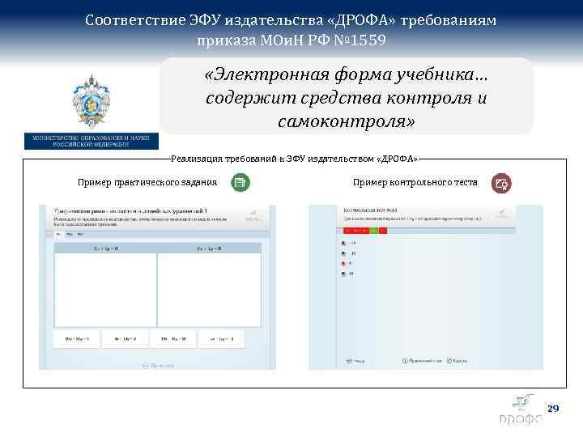
Task: Click the right column equation header
Action: pos(210,248)
